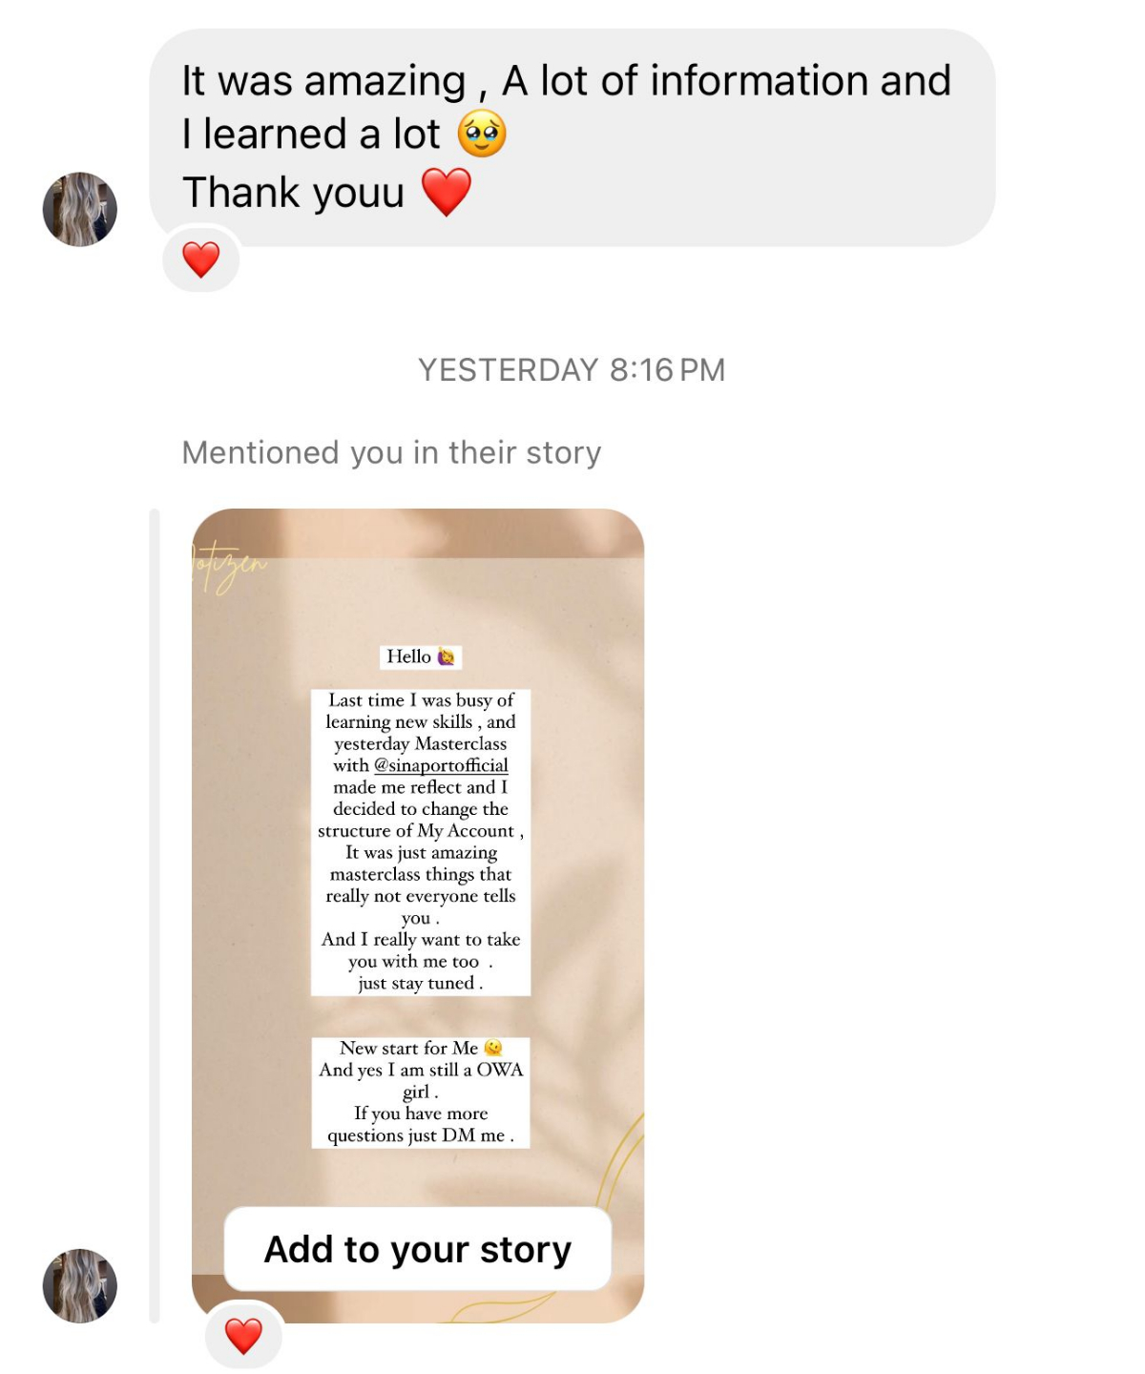Tap the bottom sender profile avatar
This screenshot has width=1145, height=1374.
pyautogui.click(x=80, y=1286)
